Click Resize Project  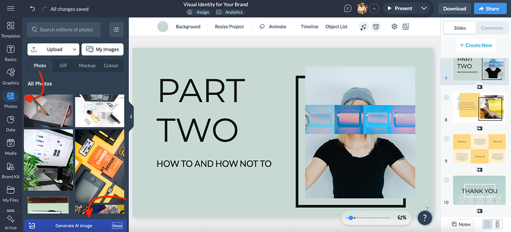pos(230,26)
